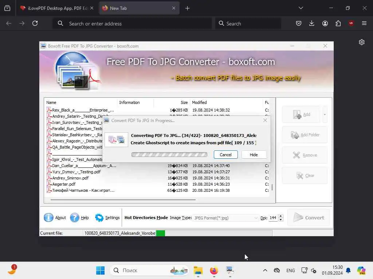
Task: Click PDF icon beside Andrey_Smirnov.pdf
Action: [x=49, y=178]
